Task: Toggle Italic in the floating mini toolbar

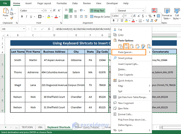Action: click(x=118, y=21)
